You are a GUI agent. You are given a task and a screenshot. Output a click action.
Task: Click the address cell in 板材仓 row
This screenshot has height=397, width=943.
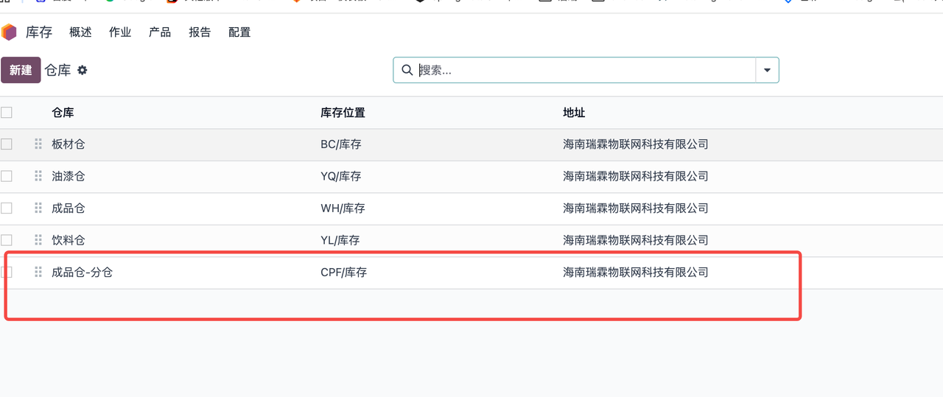636,144
